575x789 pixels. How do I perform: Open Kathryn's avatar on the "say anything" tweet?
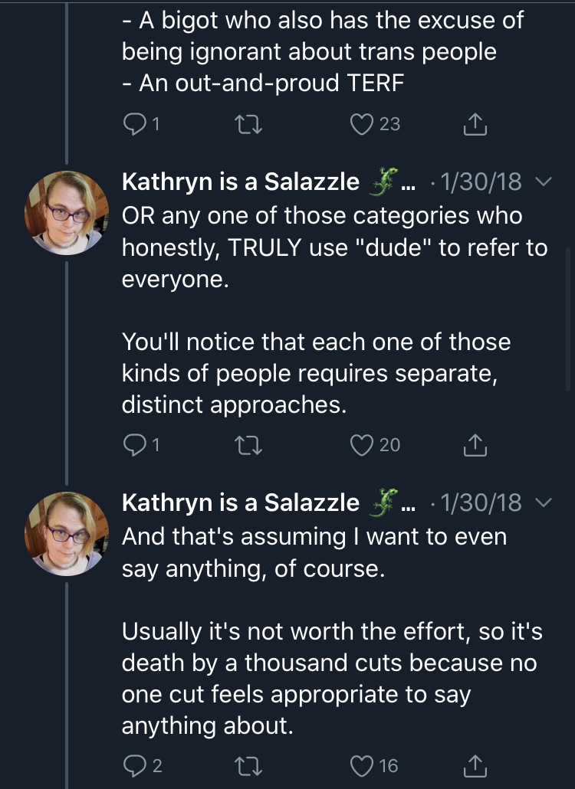pos(67,534)
